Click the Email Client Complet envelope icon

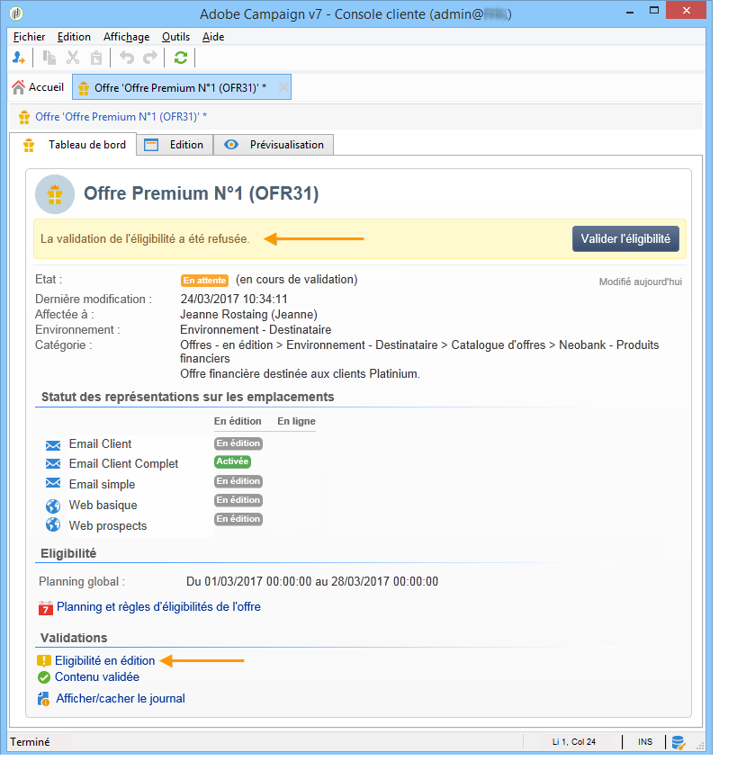tap(53, 463)
